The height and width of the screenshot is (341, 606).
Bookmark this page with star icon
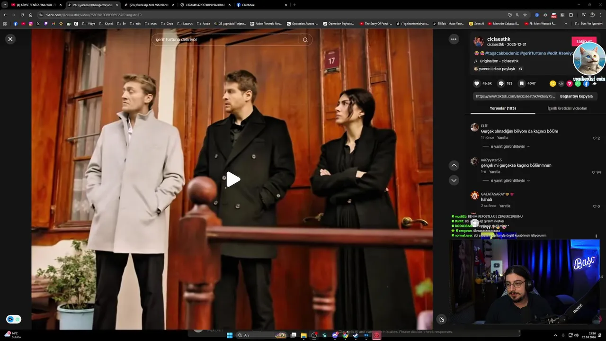525,15
